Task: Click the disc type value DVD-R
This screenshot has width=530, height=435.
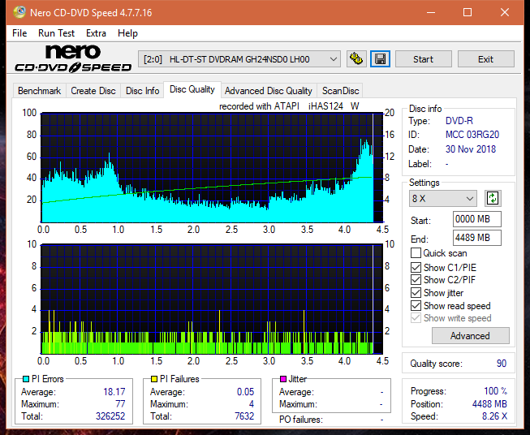Action: (x=459, y=121)
